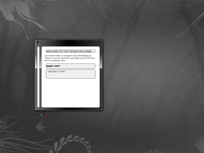The height and width of the screenshot is (153, 204).
Task: Click the intro paragraph starting 'just a bunch of links'
Action: 70,58
